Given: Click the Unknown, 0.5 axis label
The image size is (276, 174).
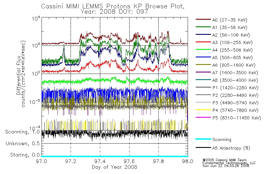Looking at the screenshot, I should pos(23,144).
